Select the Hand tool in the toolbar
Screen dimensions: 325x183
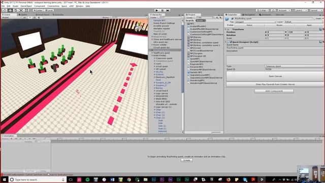pyautogui.click(x=5, y=10)
